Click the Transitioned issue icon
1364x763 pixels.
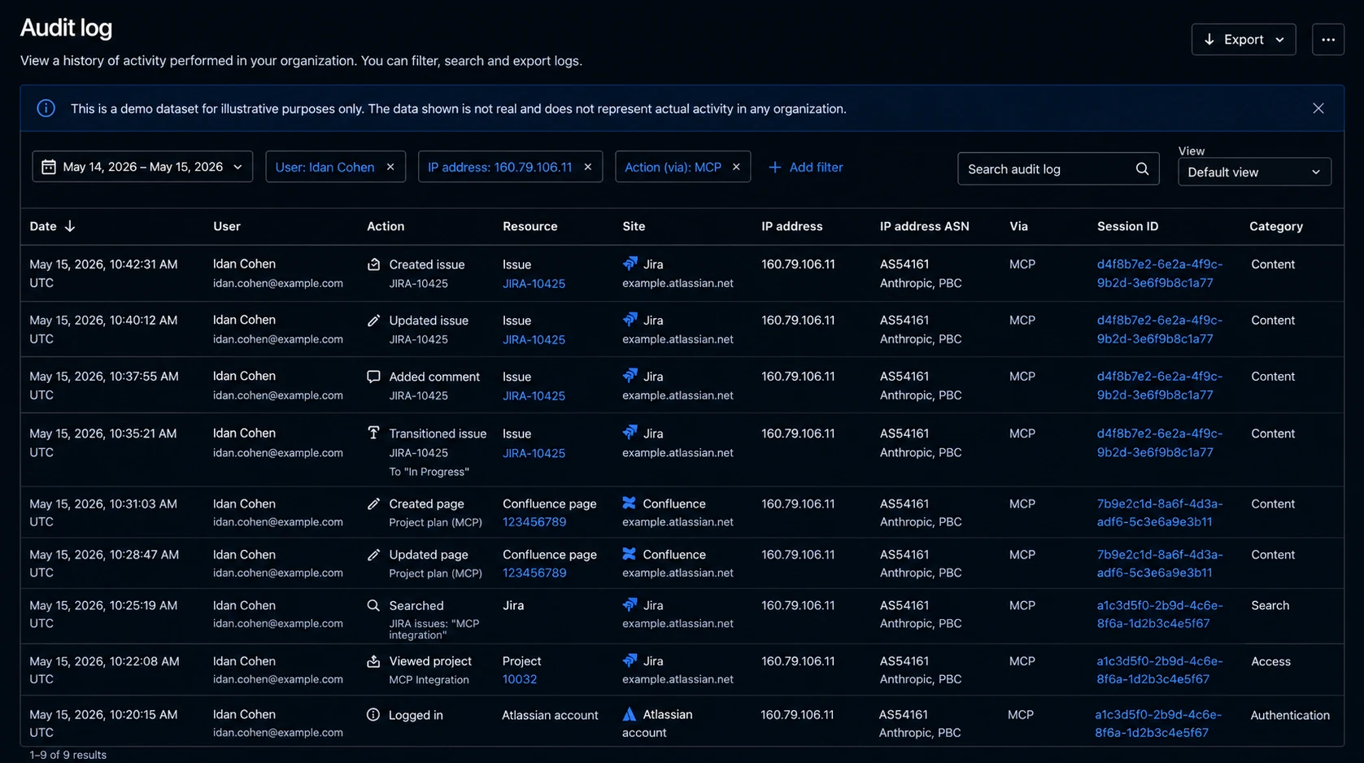pos(373,433)
